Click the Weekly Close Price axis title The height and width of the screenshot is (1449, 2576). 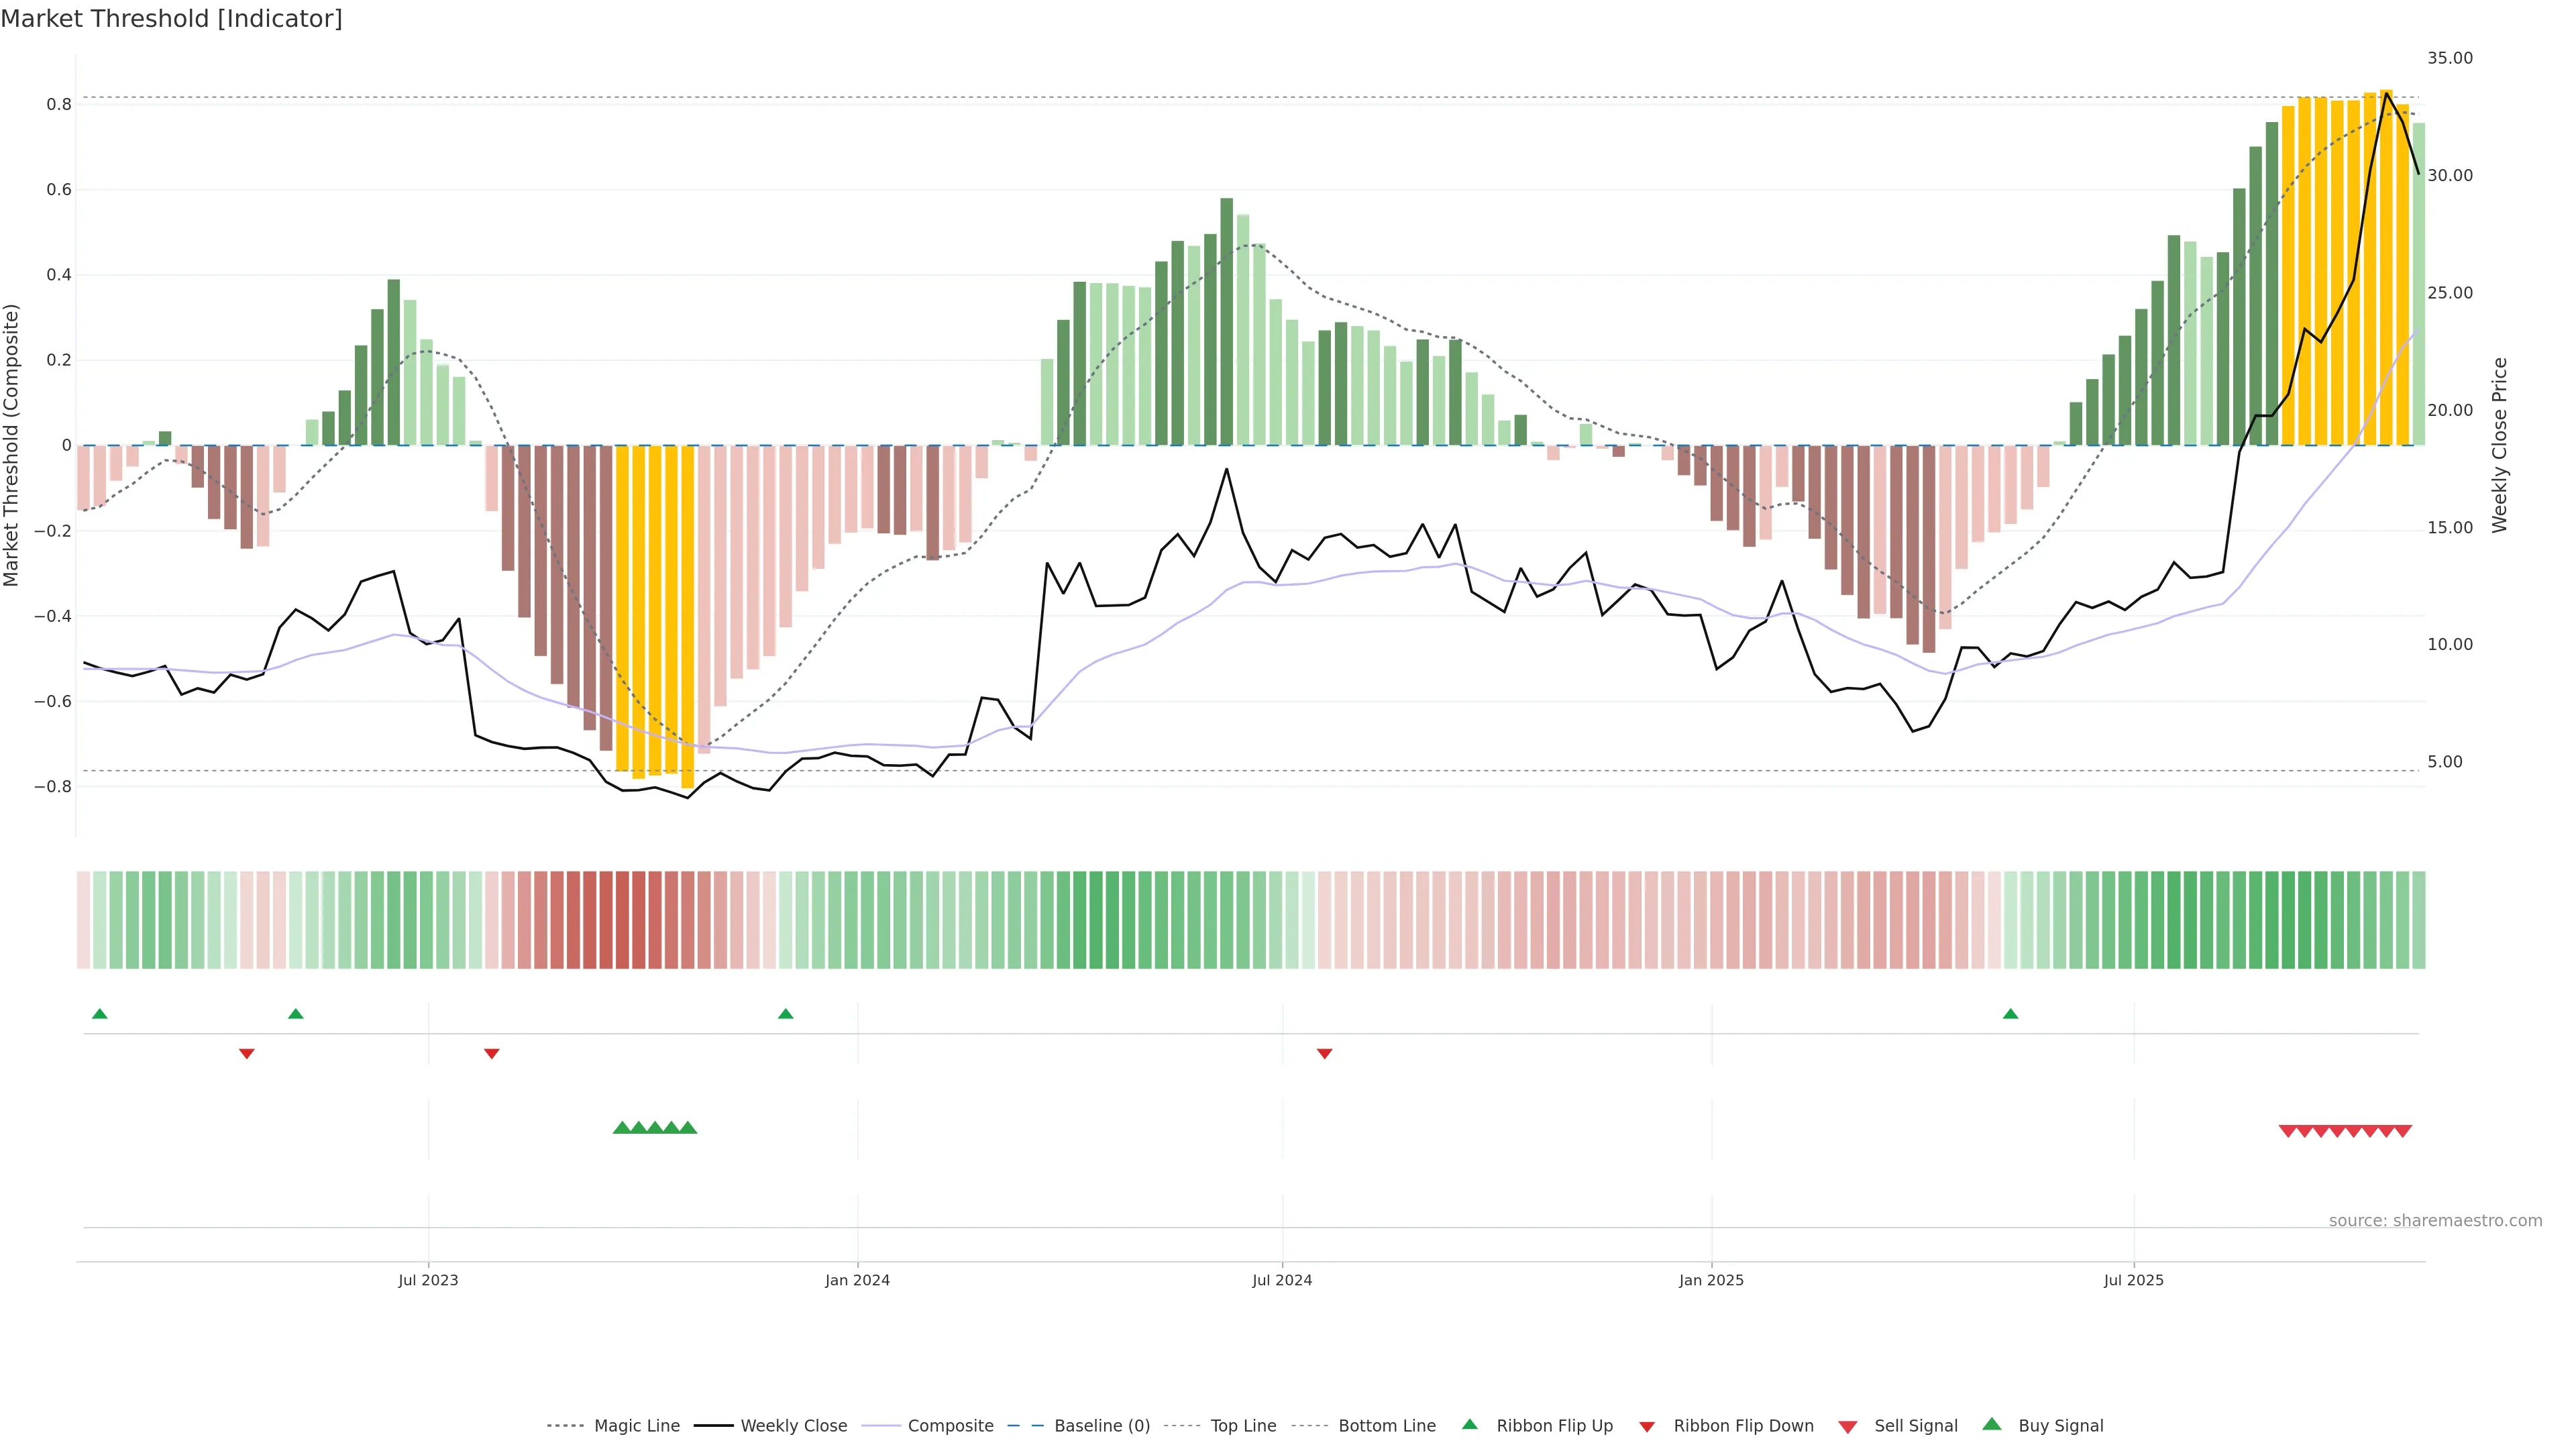2500,445
